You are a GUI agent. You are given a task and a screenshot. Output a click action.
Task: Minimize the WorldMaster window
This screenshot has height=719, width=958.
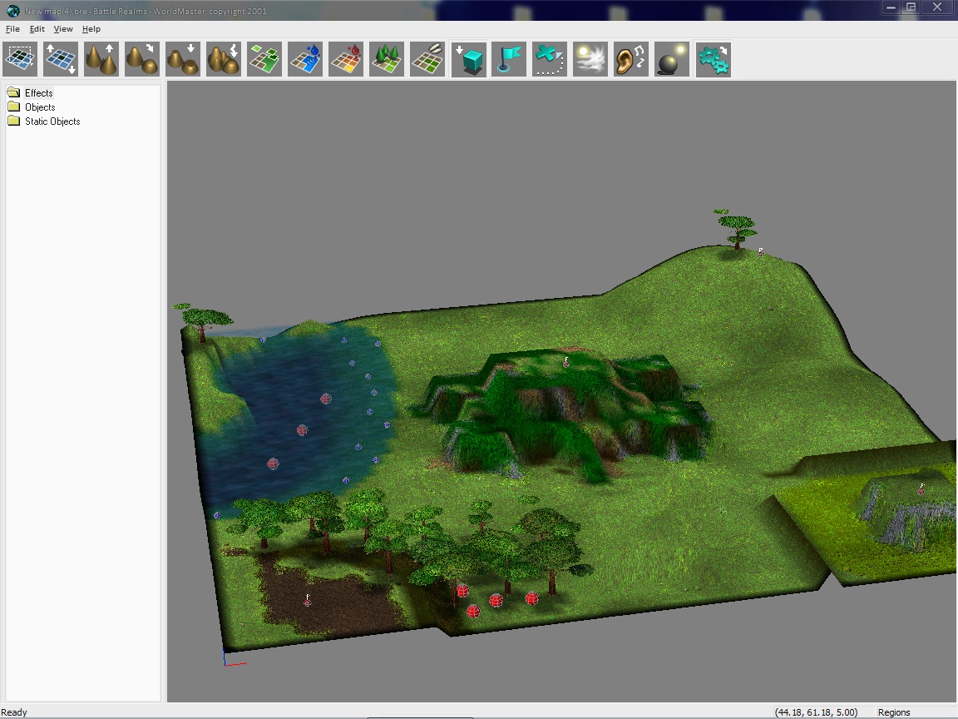click(x=891, y=7)
